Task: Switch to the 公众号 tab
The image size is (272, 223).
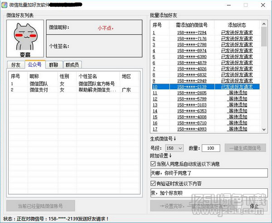Action: (35, 64)
